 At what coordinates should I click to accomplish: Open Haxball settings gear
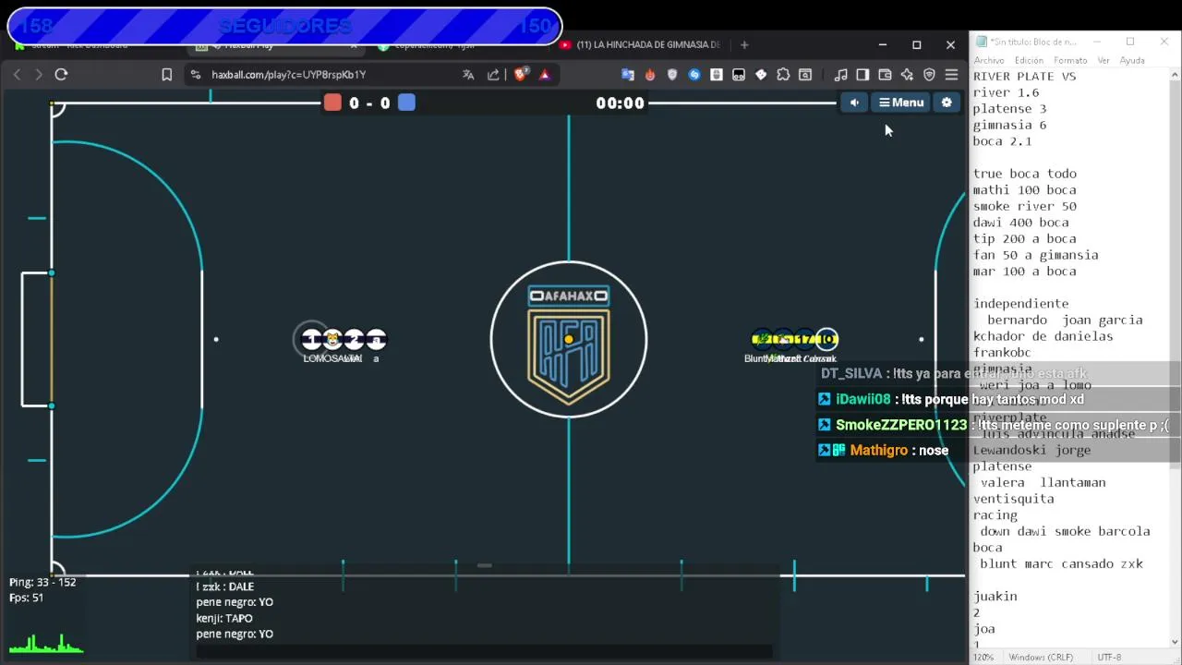click(x=947, y=103)
